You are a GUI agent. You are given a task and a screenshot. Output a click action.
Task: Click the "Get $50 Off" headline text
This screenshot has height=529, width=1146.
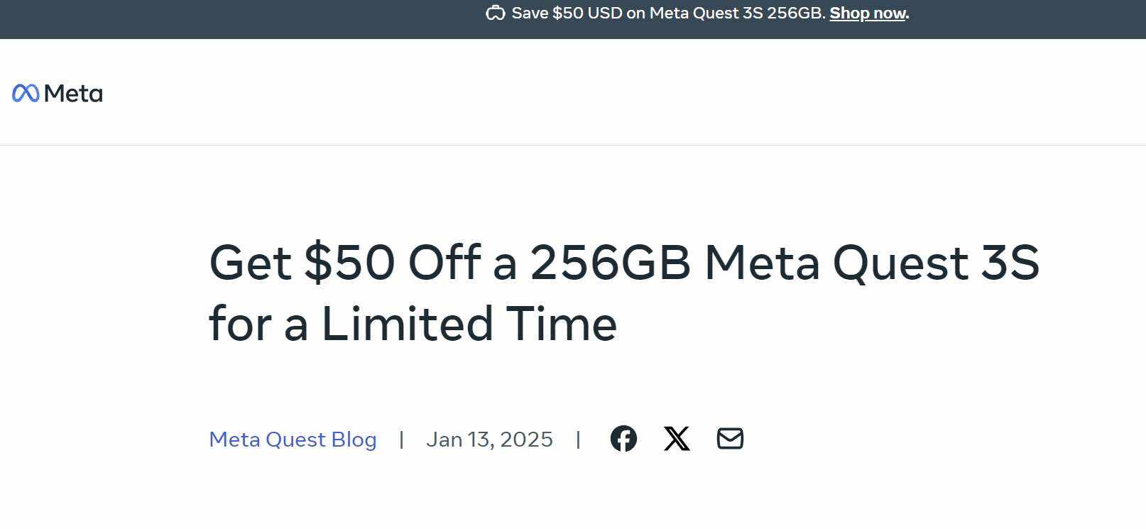click(345, 263)
